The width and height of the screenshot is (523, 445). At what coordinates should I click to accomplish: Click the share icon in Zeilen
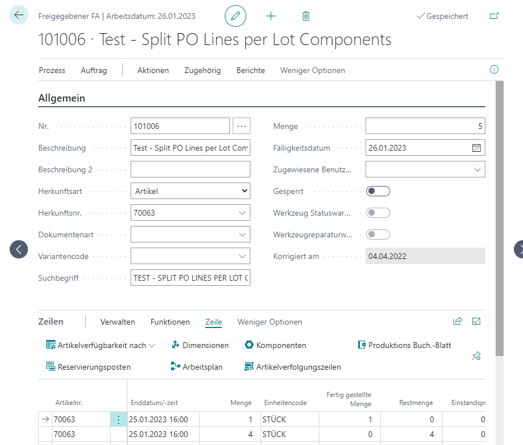457,321
